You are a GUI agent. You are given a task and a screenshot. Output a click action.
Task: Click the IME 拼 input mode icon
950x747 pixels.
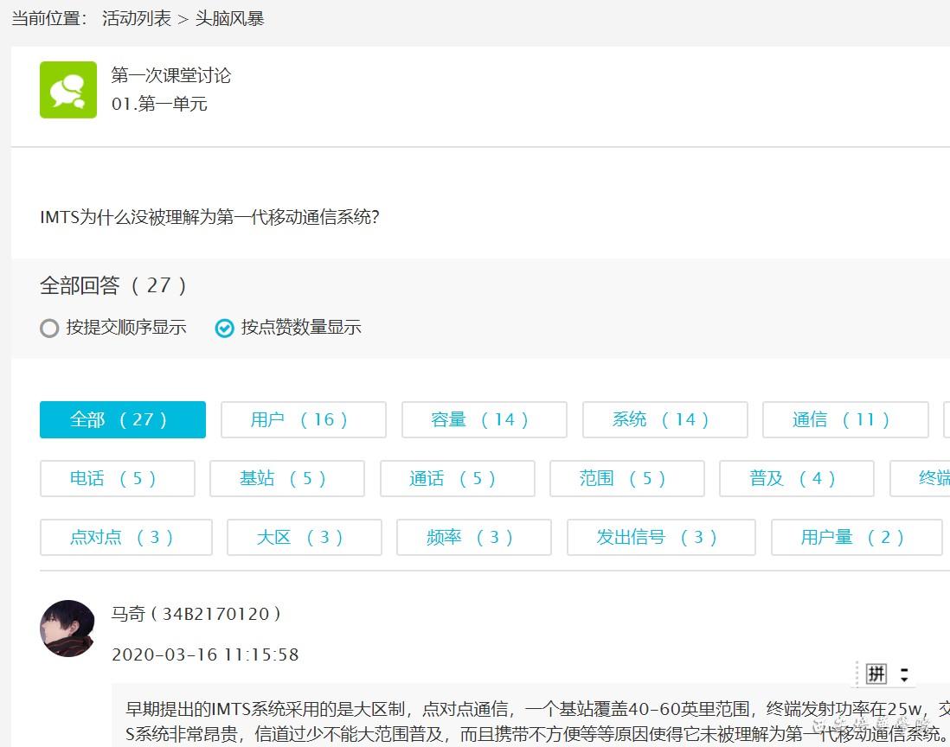[x=876, y=674]
